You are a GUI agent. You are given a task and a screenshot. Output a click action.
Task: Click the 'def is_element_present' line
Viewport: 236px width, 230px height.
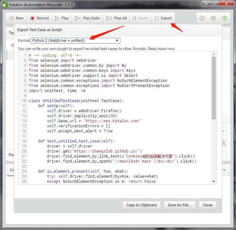click(83, 171)
